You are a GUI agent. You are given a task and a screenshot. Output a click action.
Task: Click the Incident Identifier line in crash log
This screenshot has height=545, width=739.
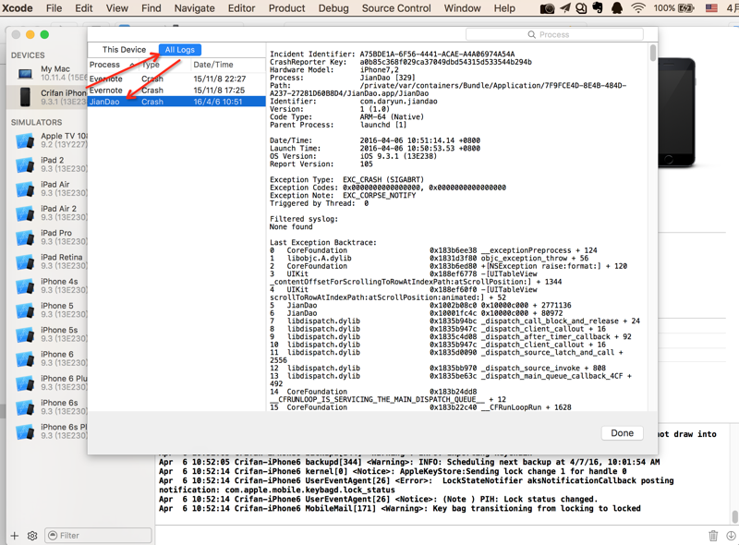tap(392, 54)
